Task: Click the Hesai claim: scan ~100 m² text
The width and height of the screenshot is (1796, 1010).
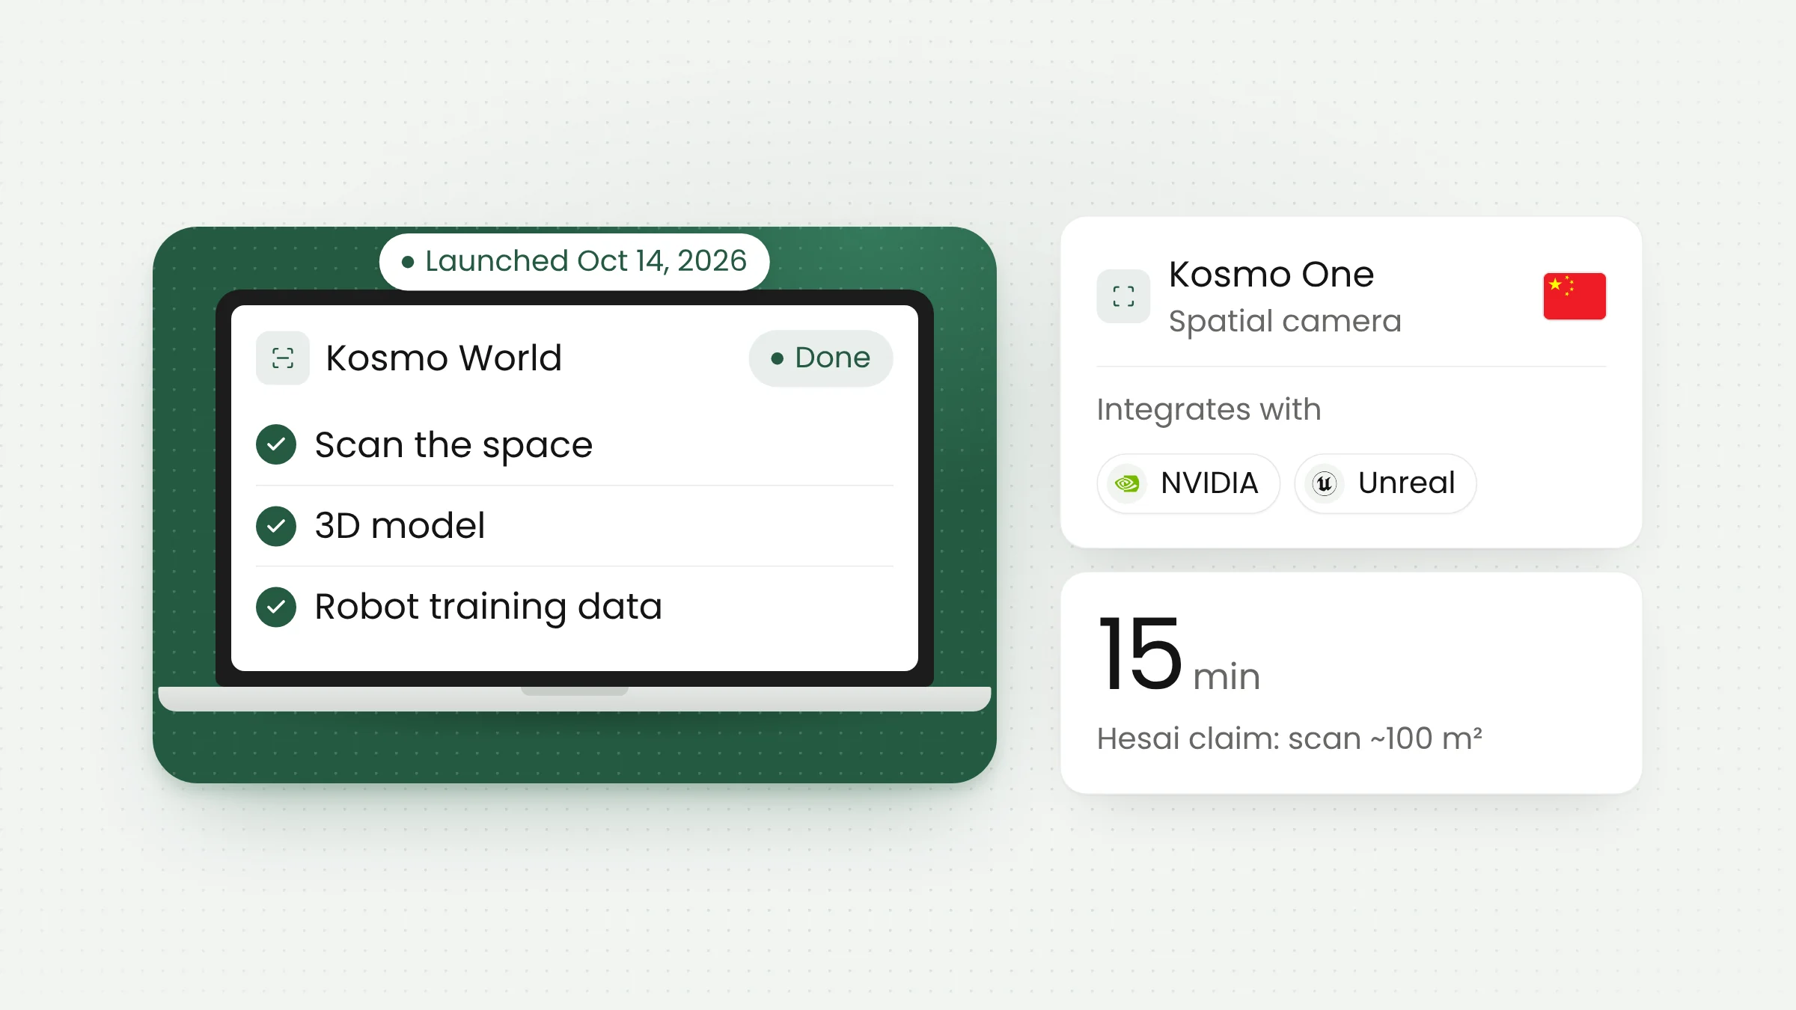Action: (x=1289, y=739)
